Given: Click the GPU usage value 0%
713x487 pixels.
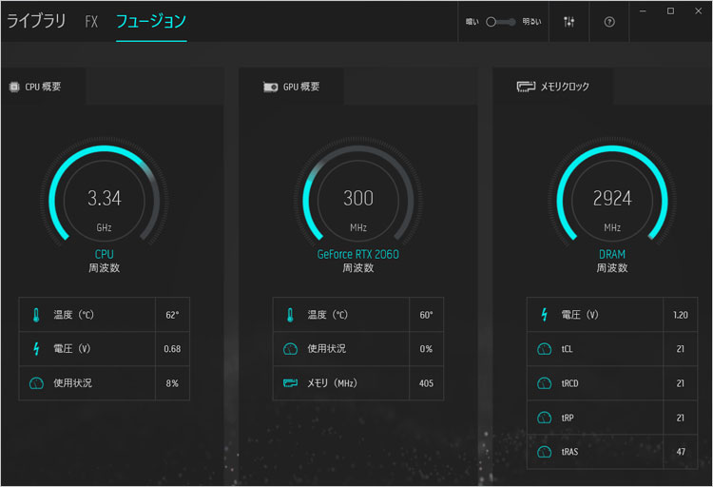Looking at the screenshot, I should (426, 349).
